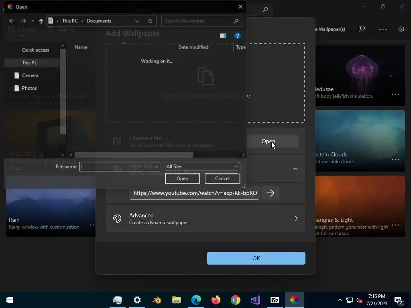The height and width of the screenshot is (308, 411).
Task: Open Lively more options ellipsis menu
Action: point(383,29)
